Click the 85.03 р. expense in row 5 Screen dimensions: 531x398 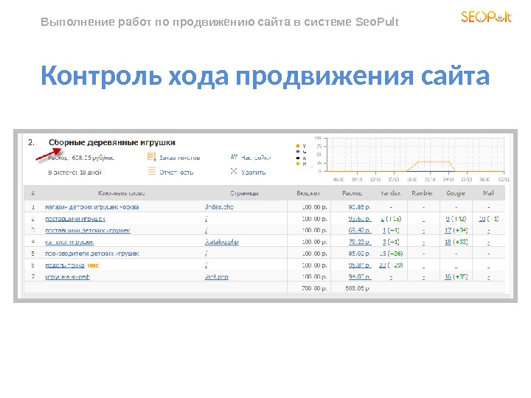(x=360, y=254)
